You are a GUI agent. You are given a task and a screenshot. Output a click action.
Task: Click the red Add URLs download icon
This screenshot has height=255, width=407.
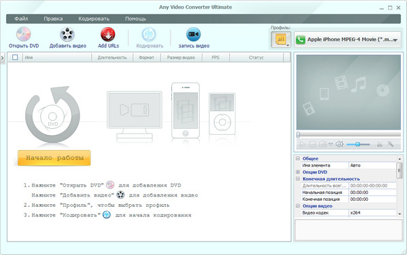[x=108, y=35]
